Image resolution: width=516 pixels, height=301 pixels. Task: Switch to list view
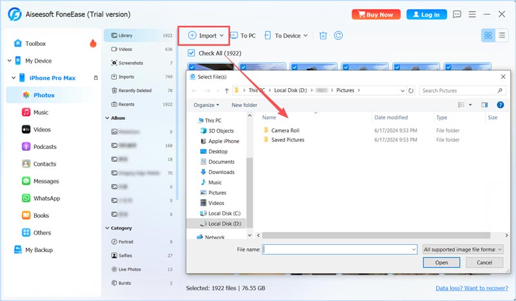coord(502,35)
